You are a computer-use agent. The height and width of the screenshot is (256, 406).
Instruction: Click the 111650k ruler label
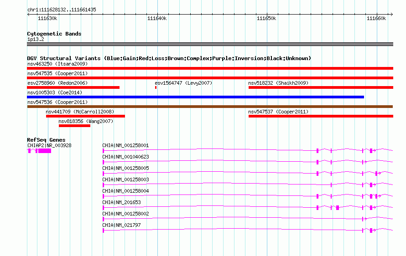[x=266, y=18]
